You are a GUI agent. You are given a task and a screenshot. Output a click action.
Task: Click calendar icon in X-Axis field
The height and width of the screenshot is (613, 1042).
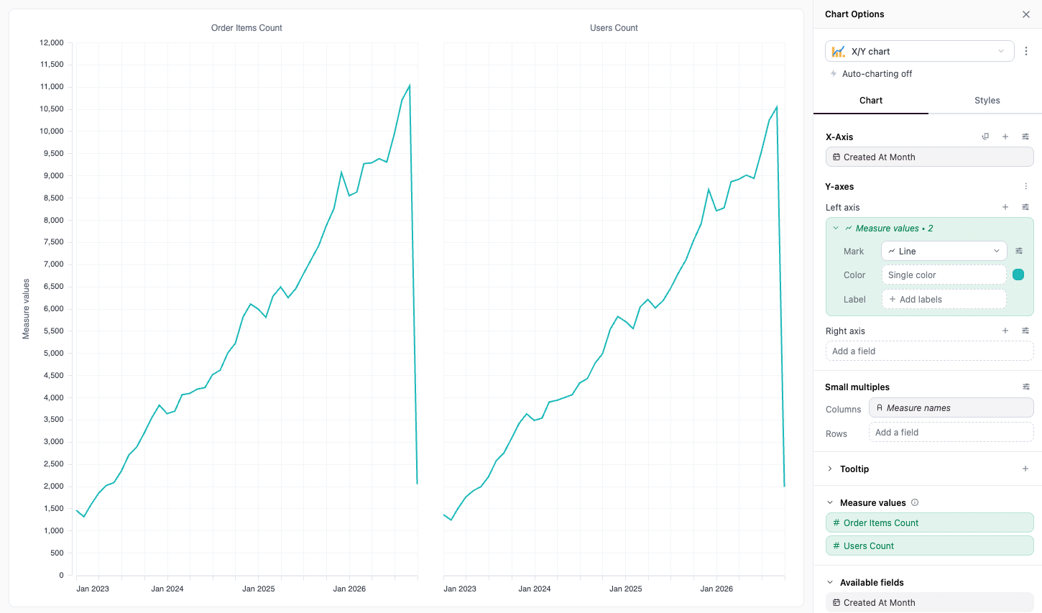836,157
